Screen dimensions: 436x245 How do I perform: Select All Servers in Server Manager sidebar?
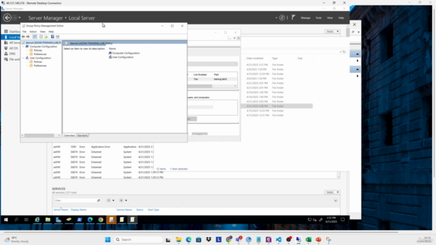(x=12, y=42)
